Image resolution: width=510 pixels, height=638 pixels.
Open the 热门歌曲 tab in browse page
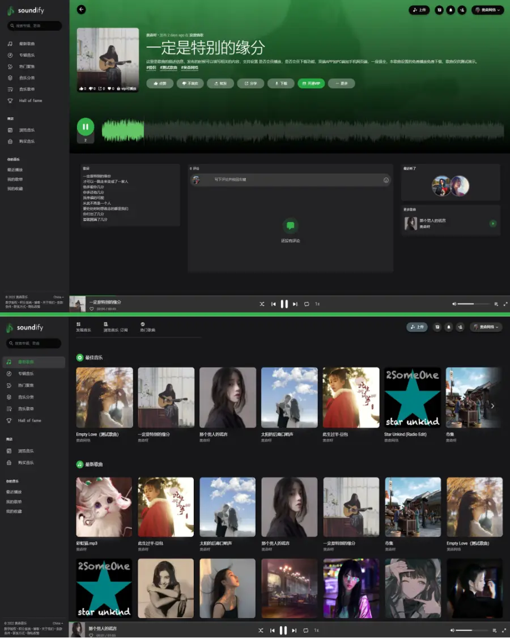147,327
